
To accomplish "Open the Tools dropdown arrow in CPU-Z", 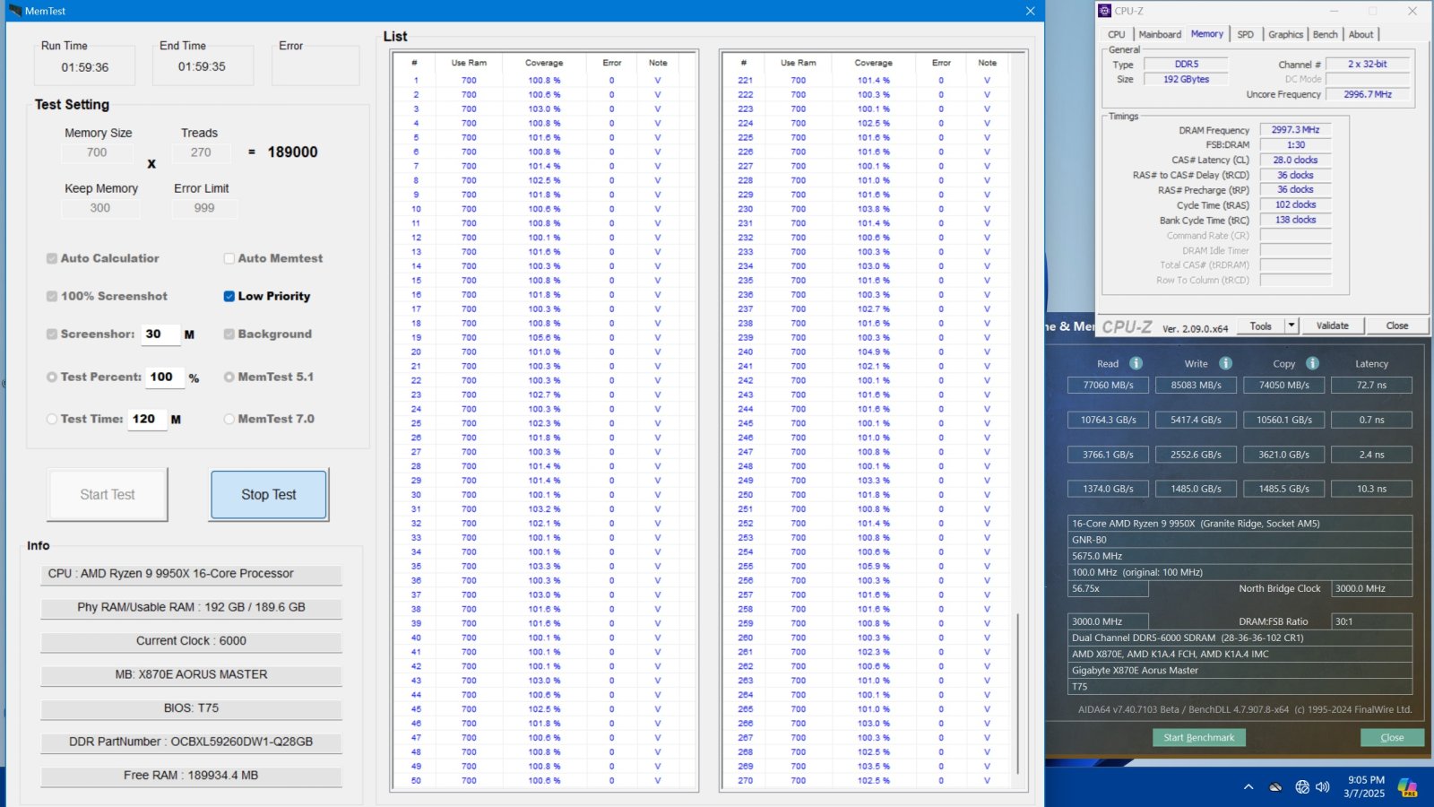I will pyautogui.click(x=1291, y=325).
